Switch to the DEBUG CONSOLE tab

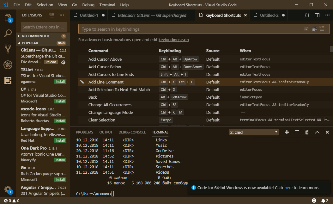click(x=132, y=132)
